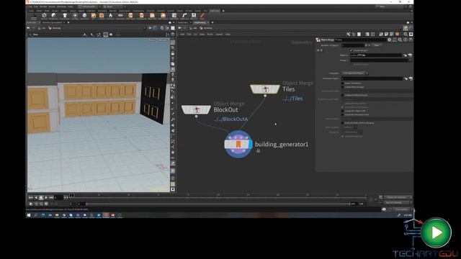461x259 pixels.
Task: Toggle Pack Geometry Before Merging checkbox
Action: [x=343, y=123]
